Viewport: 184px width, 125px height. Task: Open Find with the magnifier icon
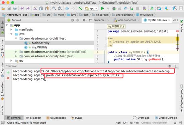coord(54,8)
